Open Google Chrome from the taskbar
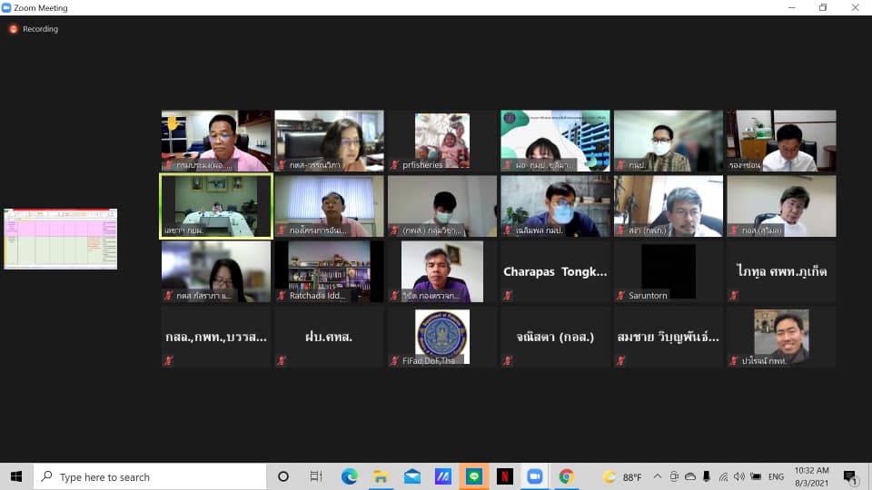The width and height of the screenshot is (872, 490). click(566, 476)
